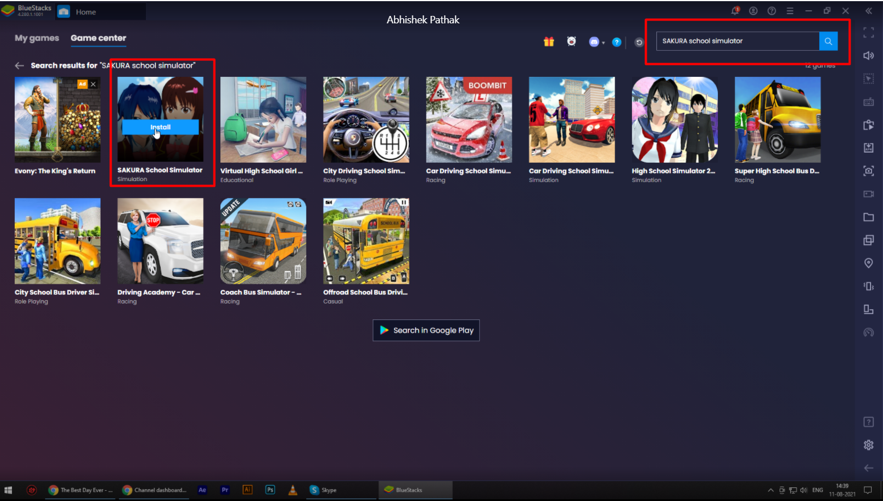Image resolution: width=883 pixels, height=501 pixels.
Task: Open Evony: The King's Return thumbnail
Action: tap(58, 120)
